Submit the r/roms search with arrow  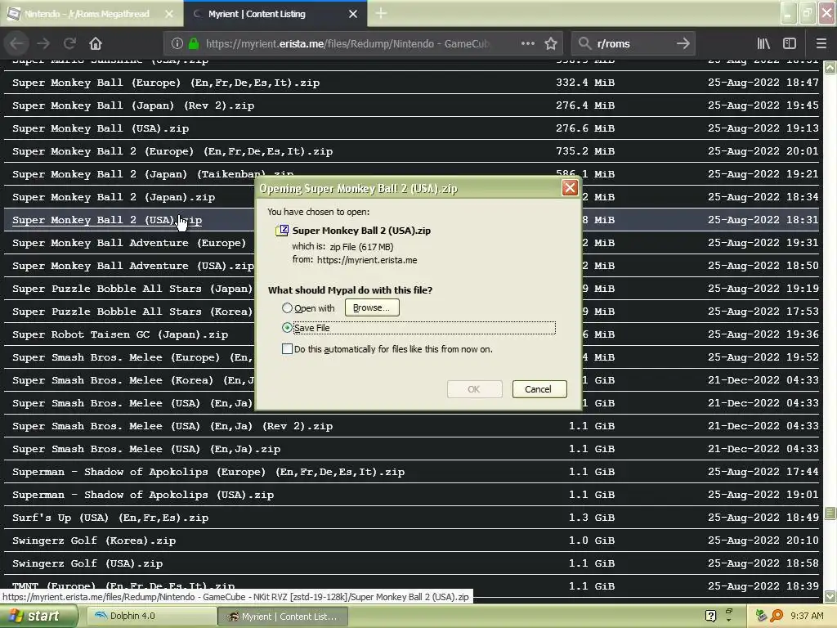[x=683, y=43]
